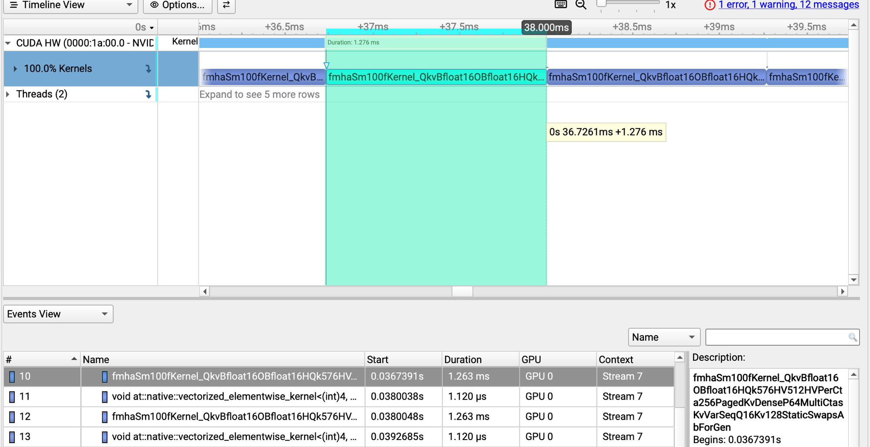Open the Options eye button

pos(177,5)
